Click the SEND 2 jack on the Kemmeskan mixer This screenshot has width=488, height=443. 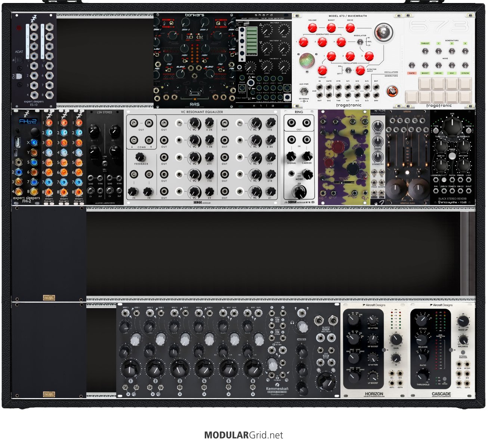pyautogui.click(x=161, y=313)
